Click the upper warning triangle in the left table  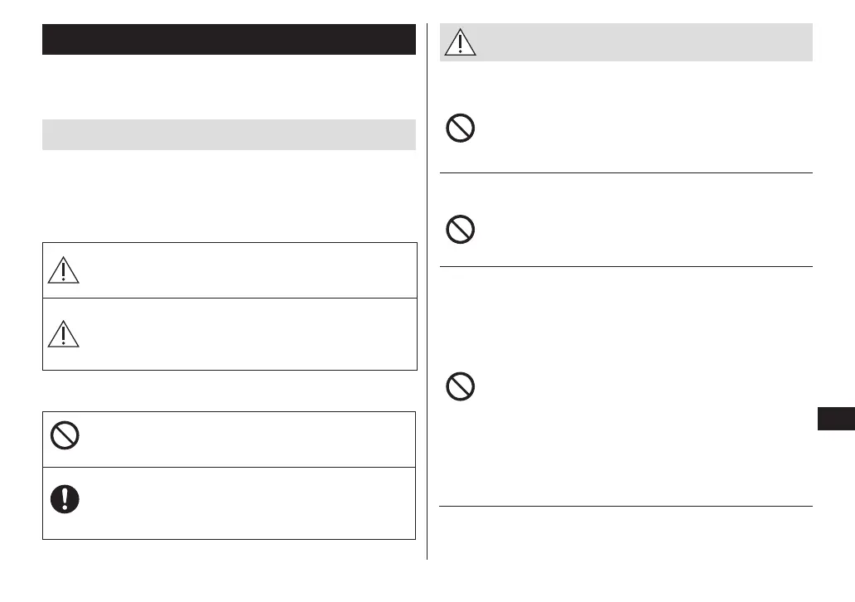[64, 269]
